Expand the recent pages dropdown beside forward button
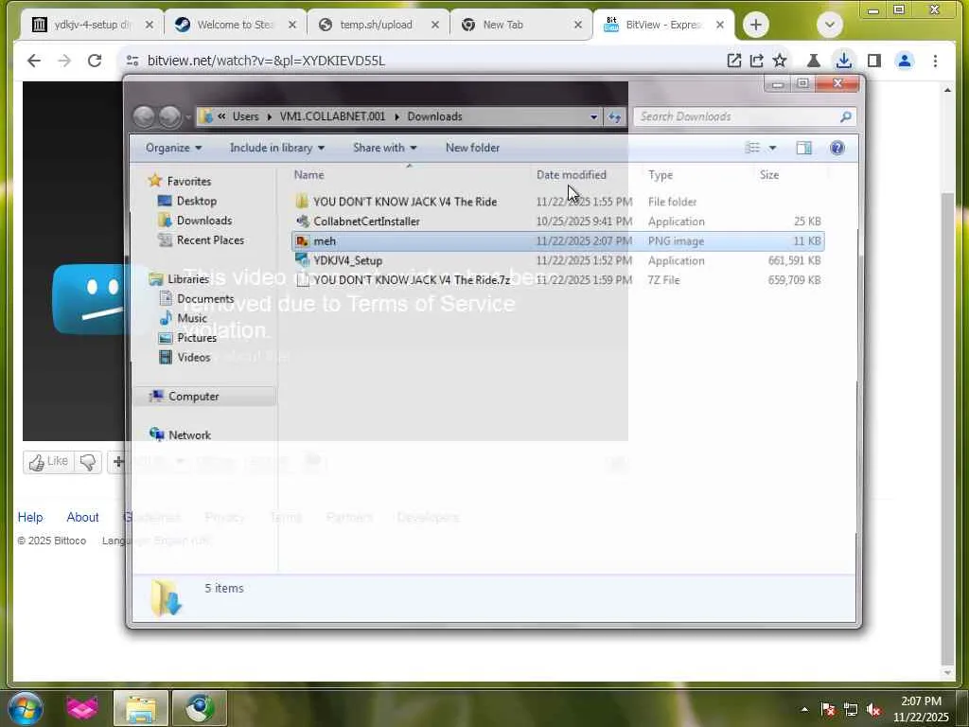 [x=188, y=116]
